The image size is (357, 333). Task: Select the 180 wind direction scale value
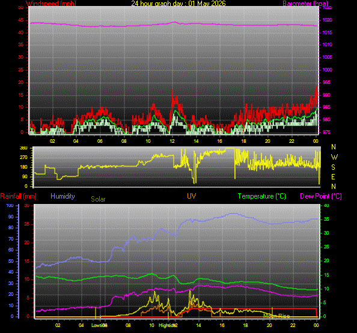coord(23,167)
